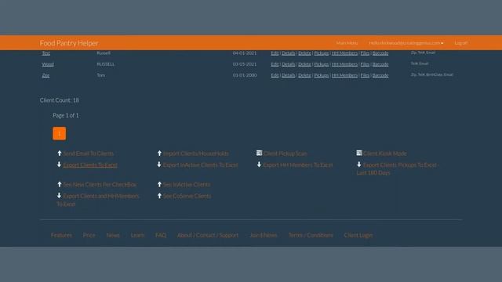Image resolution: width=502 pixels, height=282 pixels.
Task: Click Details in the Zee Tom row
Action: coord(288,75)
